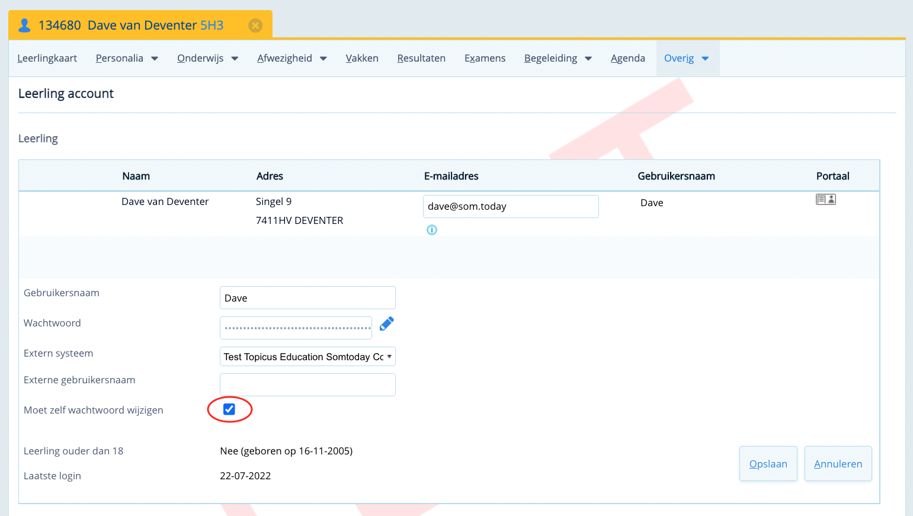Click the Naam column header

click(x=136, y=176)
